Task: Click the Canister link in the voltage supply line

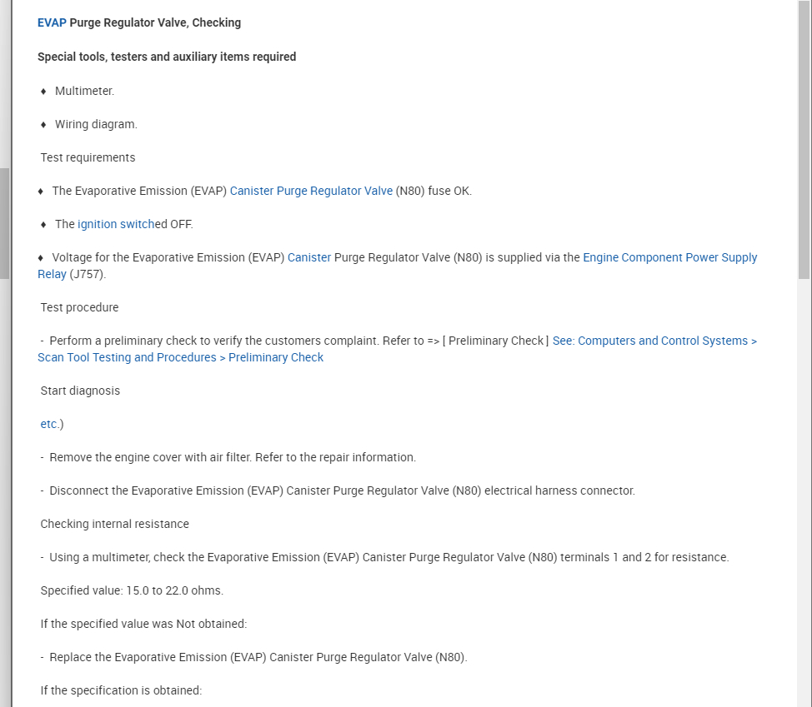Action: tap(309, 257)
